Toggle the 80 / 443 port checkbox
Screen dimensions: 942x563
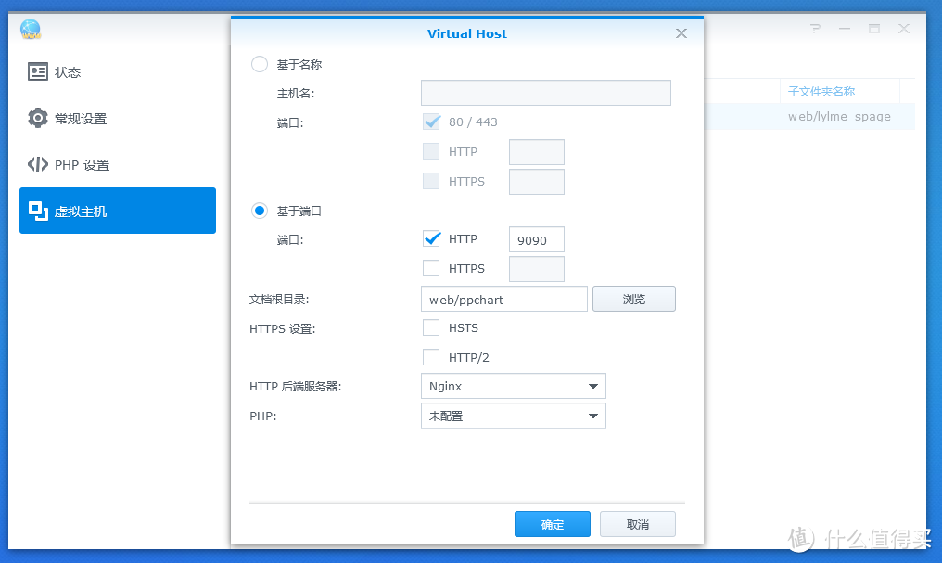coord(431,121)
